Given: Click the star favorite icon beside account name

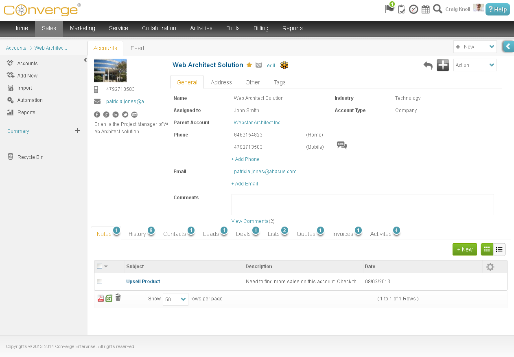Looking at the screenshot, I should coord(249,65).
